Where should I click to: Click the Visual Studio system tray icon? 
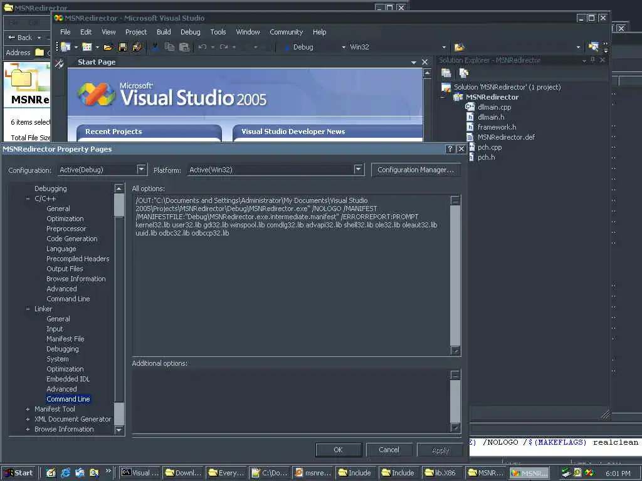click(x=589, y=473)
